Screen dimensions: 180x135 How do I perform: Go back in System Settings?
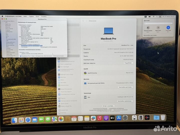[x=83, y=21]
